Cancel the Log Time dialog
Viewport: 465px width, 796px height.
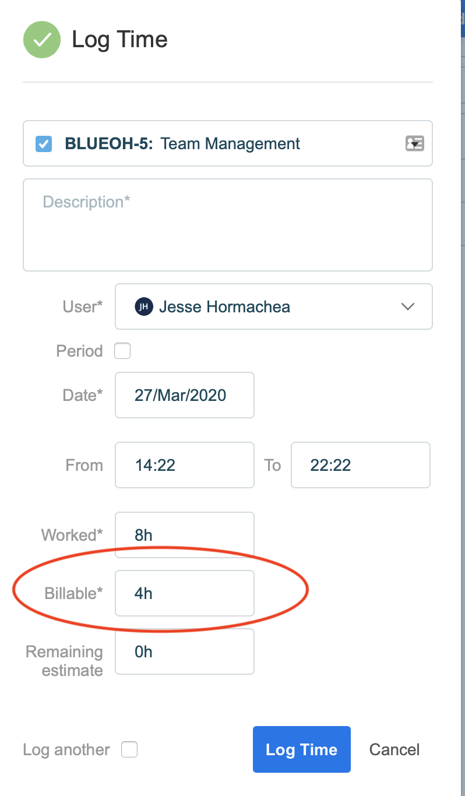pyautogui.click(x=394, y=749)
